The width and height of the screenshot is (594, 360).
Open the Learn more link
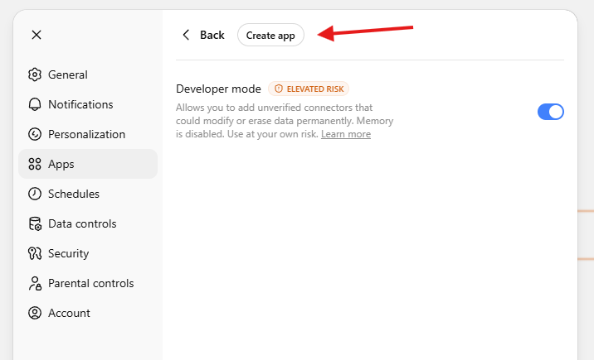click(x=346, y=134)
